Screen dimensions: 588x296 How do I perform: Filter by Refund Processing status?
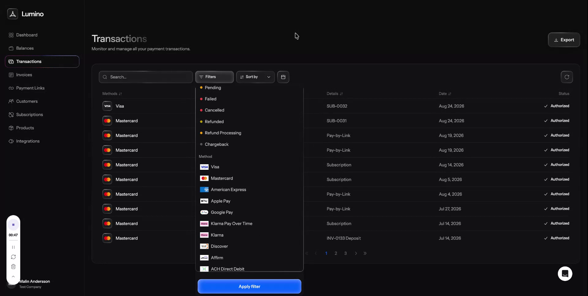(249, 133)
